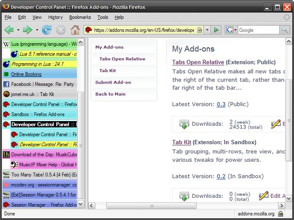294x220 pixels.
Task: Switch to jomel.me.uk Tab Kit tab
Action: coord(40,94)
